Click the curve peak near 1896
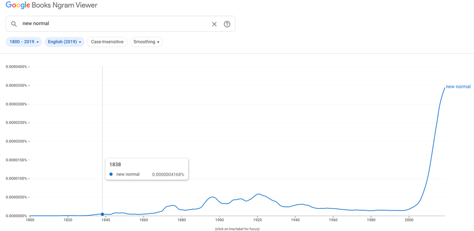This screenshot has height=231, width=474. point(212,197)
